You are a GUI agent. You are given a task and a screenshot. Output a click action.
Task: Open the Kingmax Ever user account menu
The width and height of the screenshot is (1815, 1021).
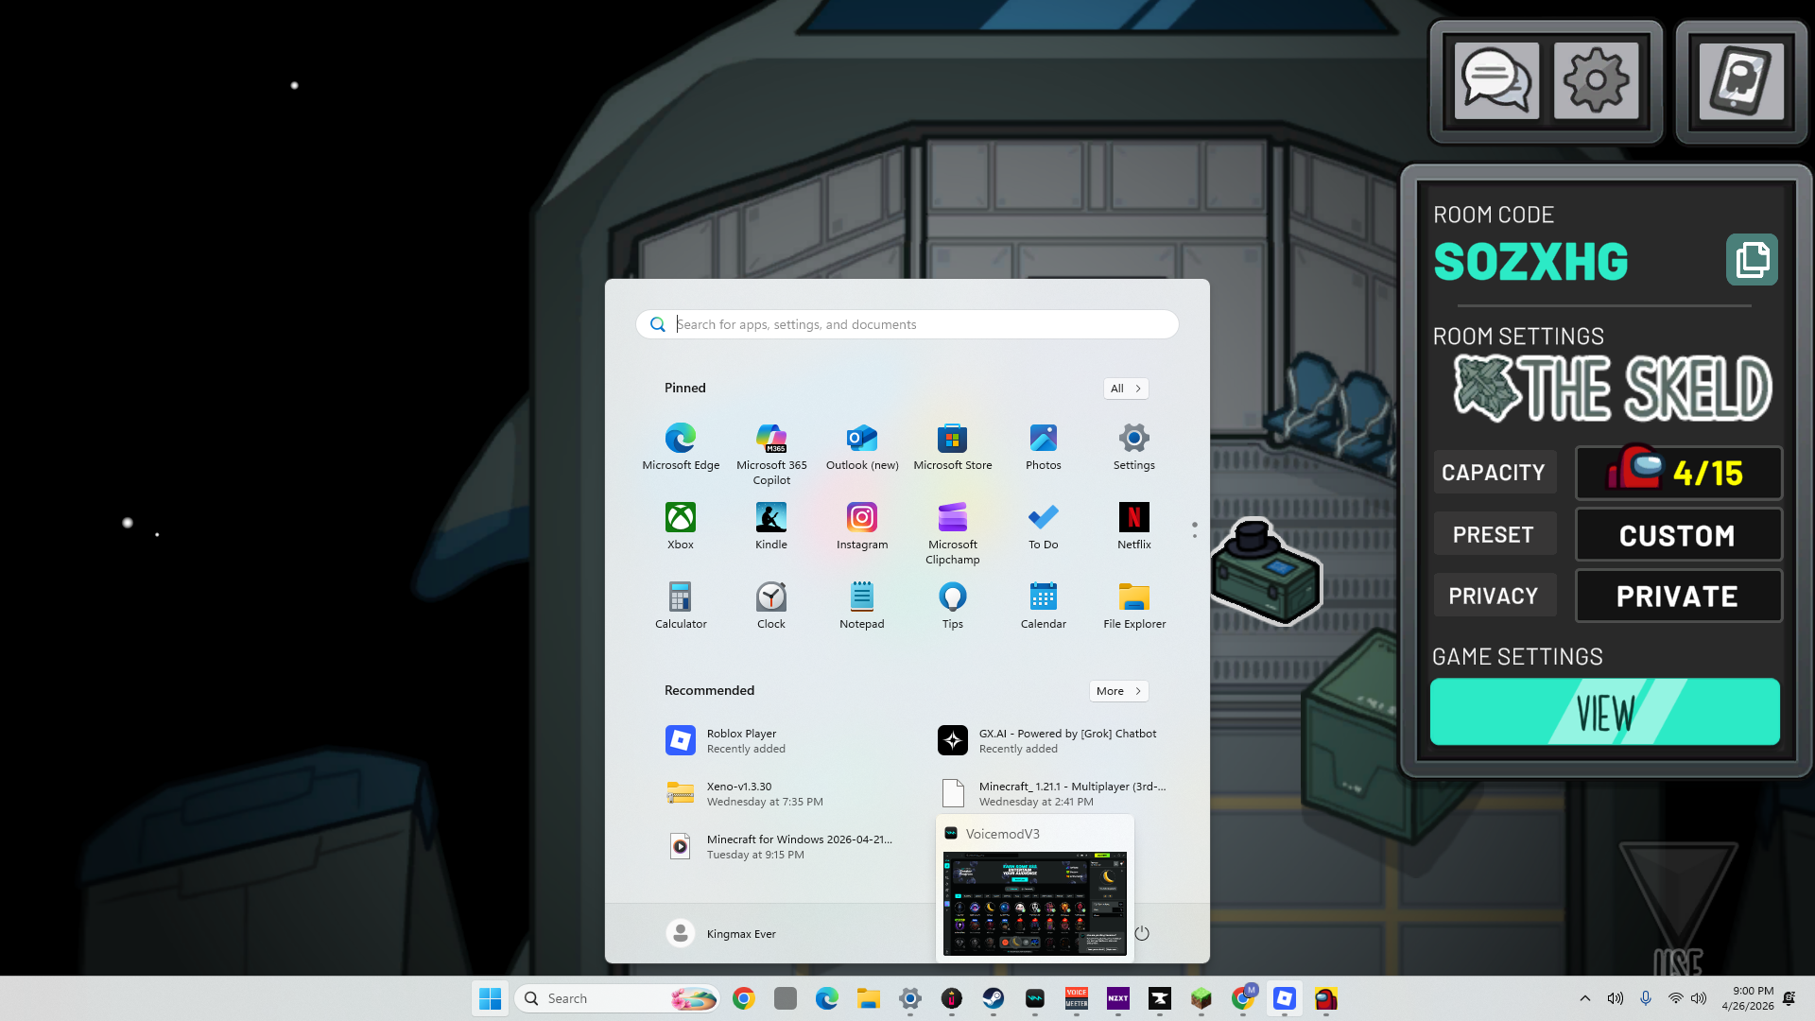[x=721, y=934]
